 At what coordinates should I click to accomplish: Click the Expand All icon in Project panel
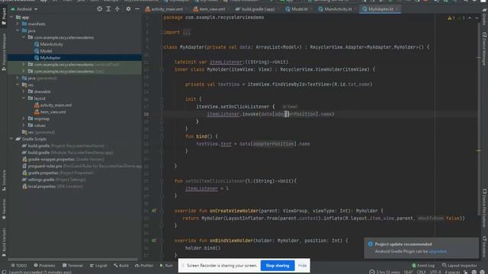[108, 9]
